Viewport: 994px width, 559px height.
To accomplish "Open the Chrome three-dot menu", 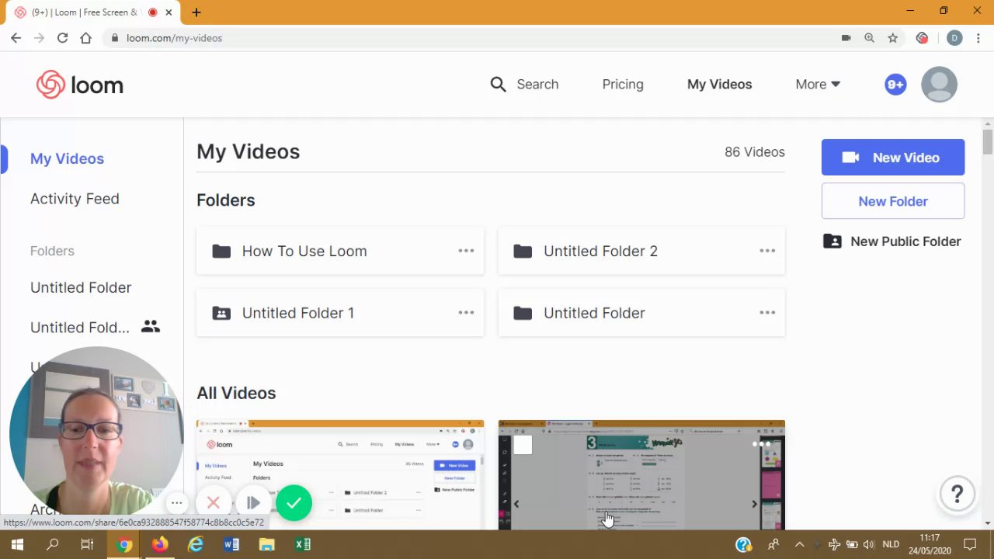I will click(978, 38).
